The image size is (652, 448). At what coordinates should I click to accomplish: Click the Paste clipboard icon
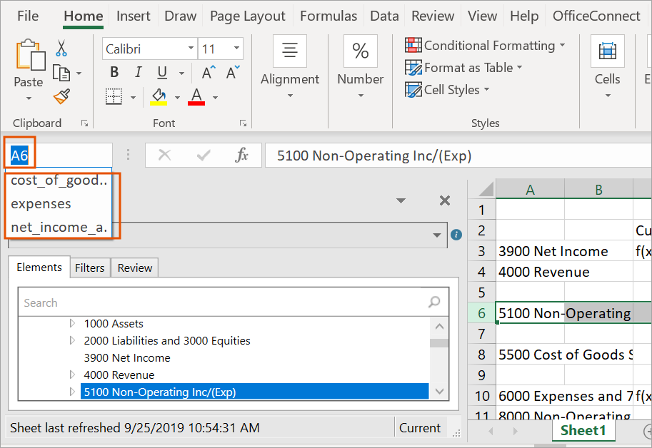coord(30,55)
